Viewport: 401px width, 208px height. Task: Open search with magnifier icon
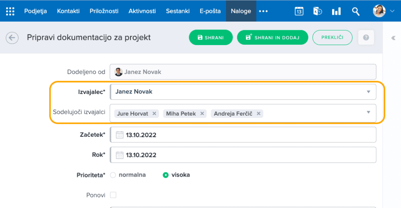click(356, 11)
